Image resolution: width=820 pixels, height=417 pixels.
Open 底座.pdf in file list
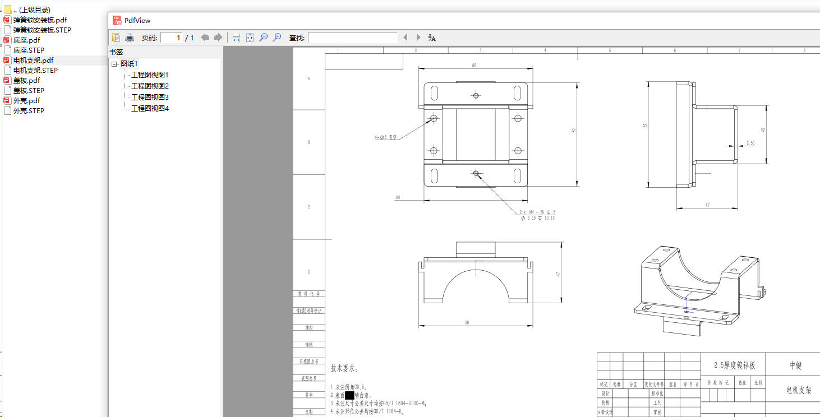(x=26, y=40)
